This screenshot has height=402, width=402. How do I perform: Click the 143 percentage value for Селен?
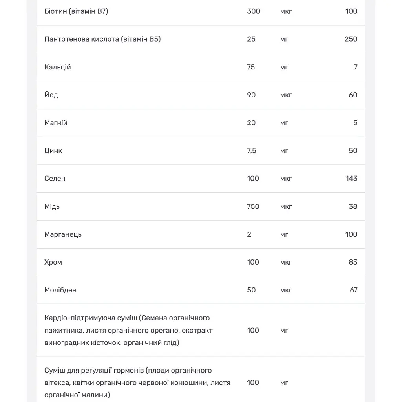point(351,179)
